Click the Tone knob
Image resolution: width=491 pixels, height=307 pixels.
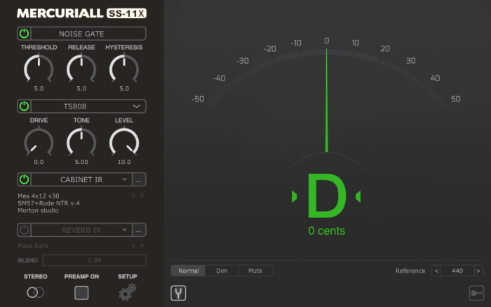pyautogui.click(x=81, y=142)
